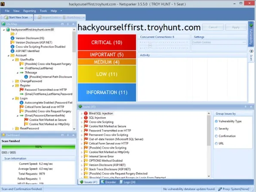Click the flag beside Cookie Not Marked as Secure in Site Map

click(x=26, y=120)
